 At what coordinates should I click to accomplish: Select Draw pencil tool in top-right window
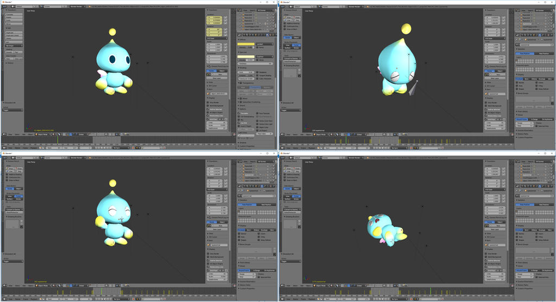click(x=287, y=18)
